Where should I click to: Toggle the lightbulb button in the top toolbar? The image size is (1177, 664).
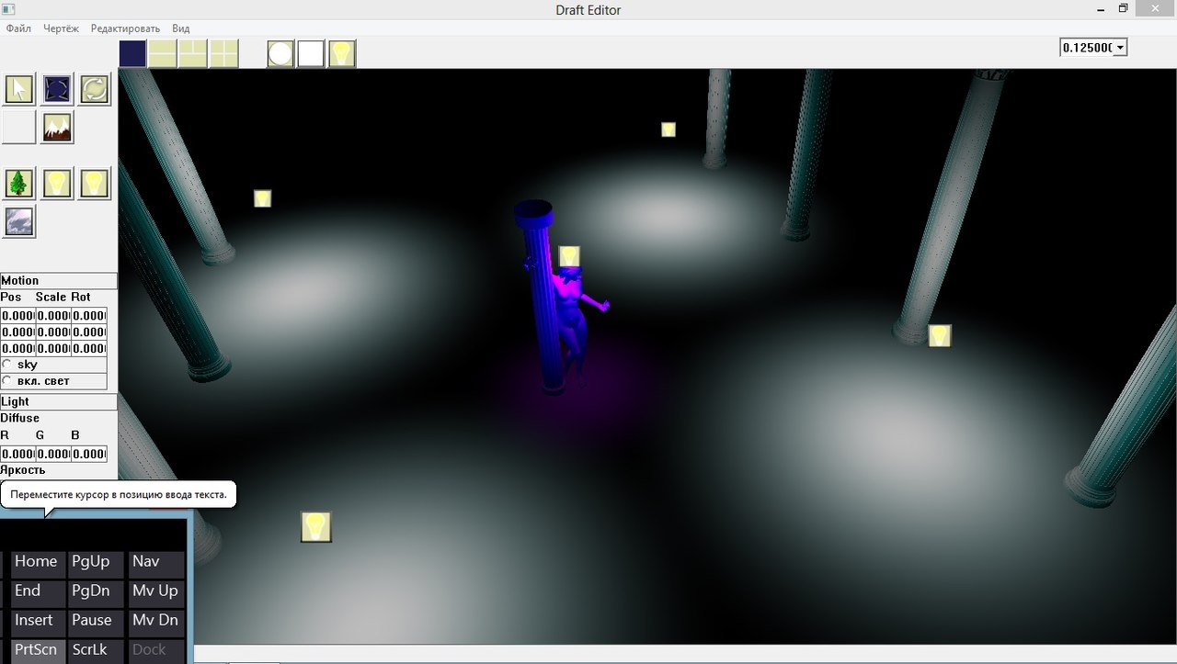342,53
